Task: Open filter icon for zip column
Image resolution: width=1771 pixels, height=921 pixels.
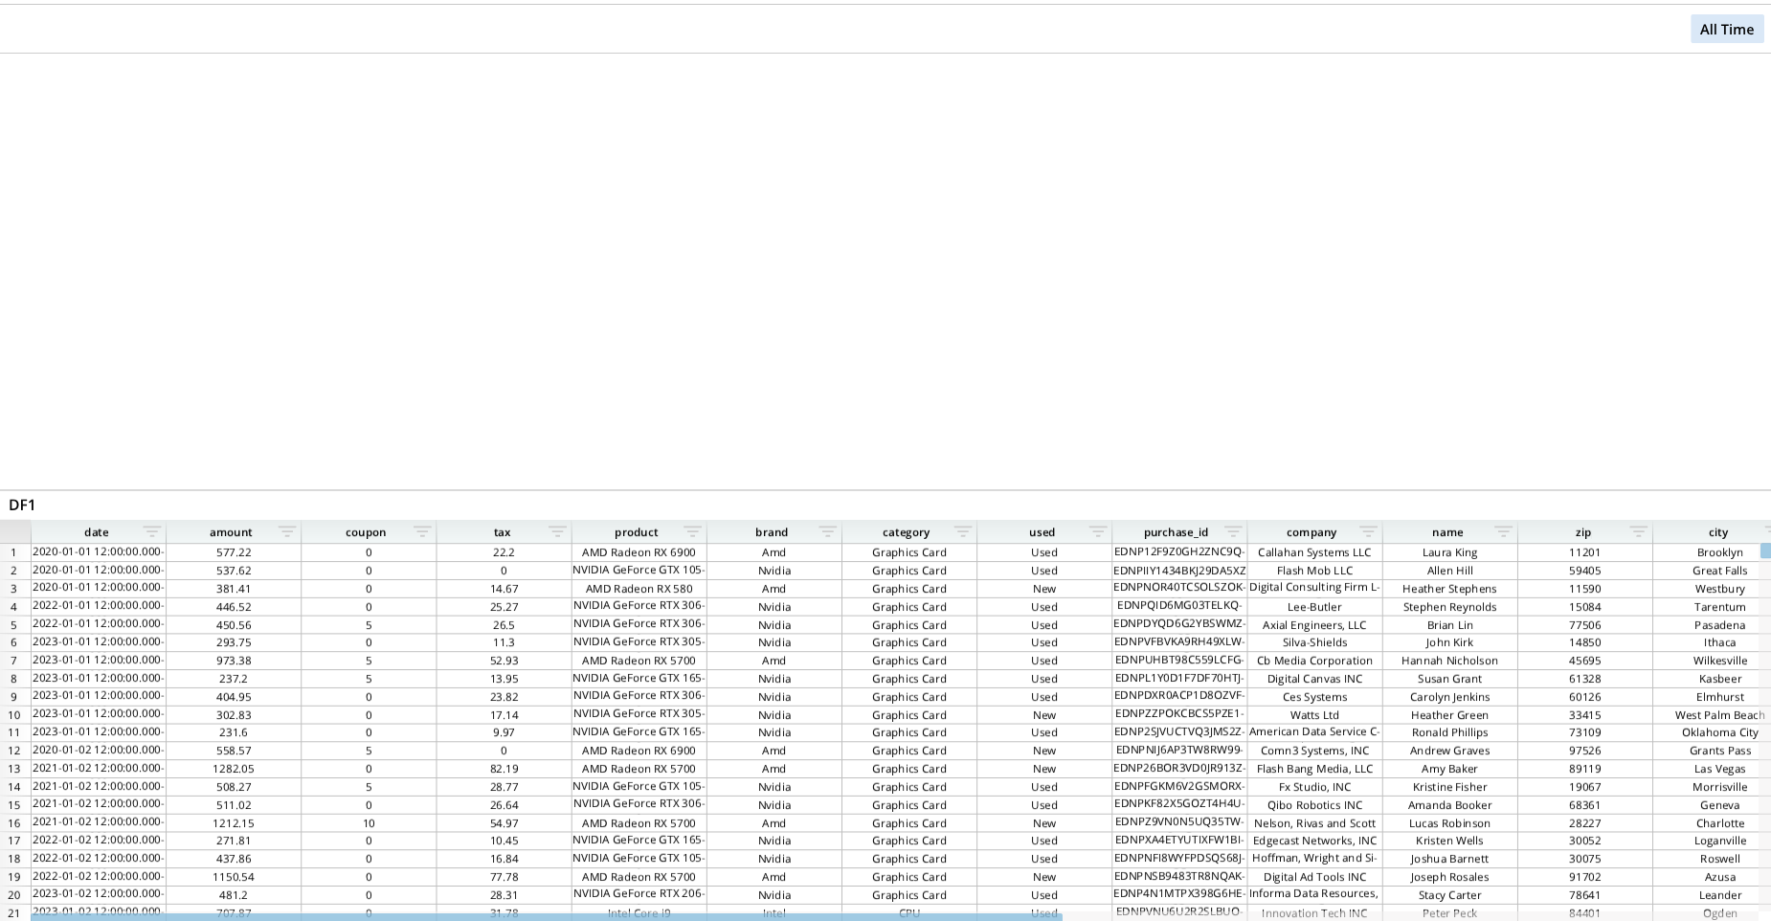Action: coord(1638,531)
